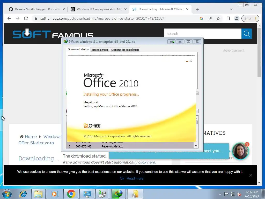This screenshot has width=265, height=199.
Task: Open Action Center flag in tray
Action: (x=226, y=194)
